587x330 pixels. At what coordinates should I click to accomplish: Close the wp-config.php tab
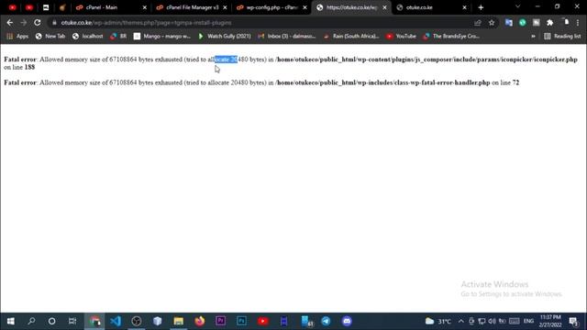point(305,7)
